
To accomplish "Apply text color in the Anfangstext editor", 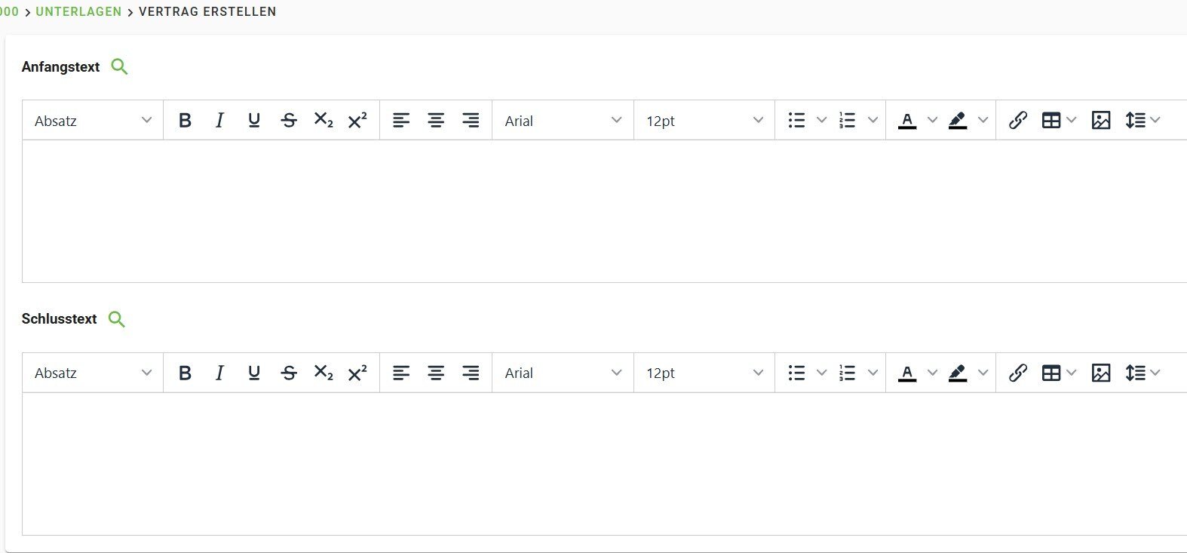I will 907,121.
